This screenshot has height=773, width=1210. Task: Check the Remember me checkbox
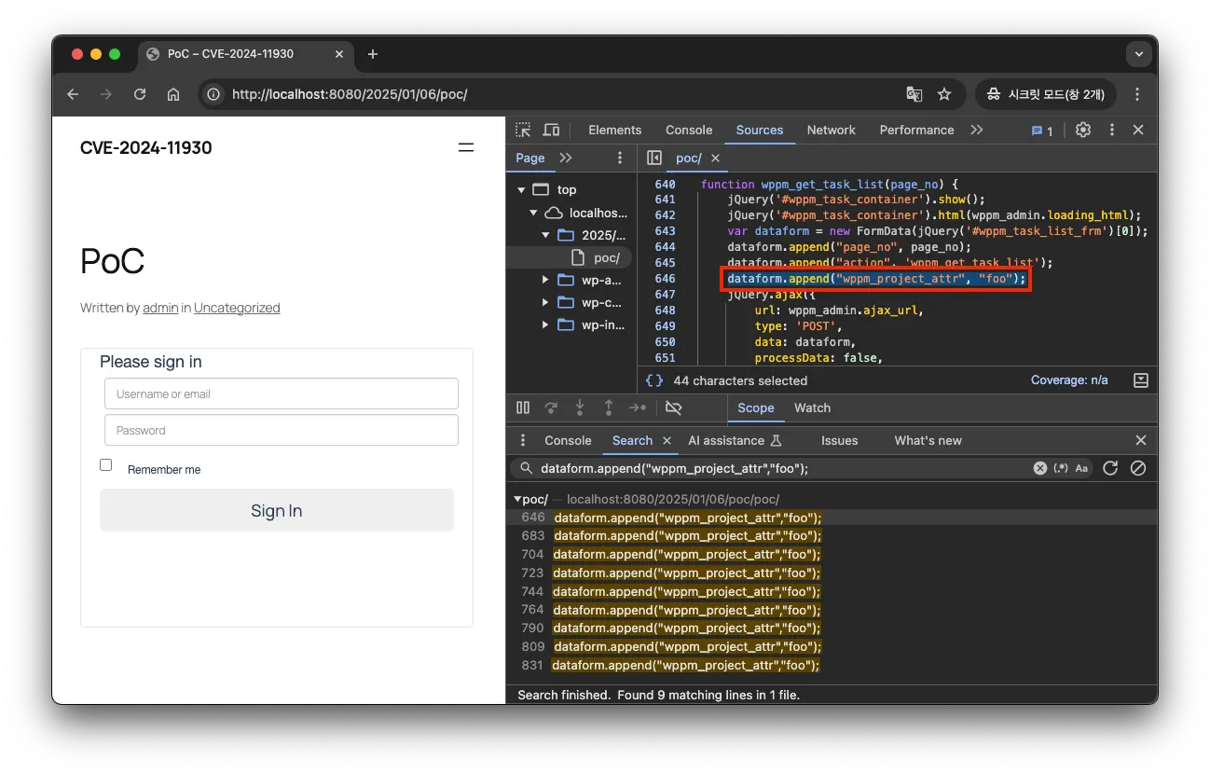(106, 465)
